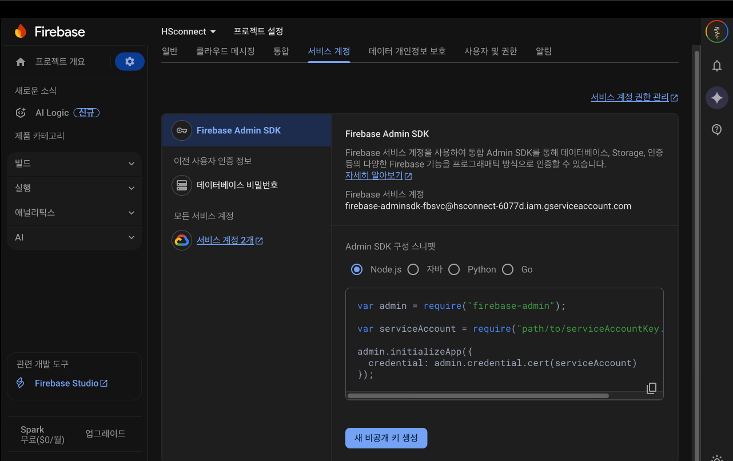Click the Spark 무료($0/월) plan text

[x=42, y=435]
